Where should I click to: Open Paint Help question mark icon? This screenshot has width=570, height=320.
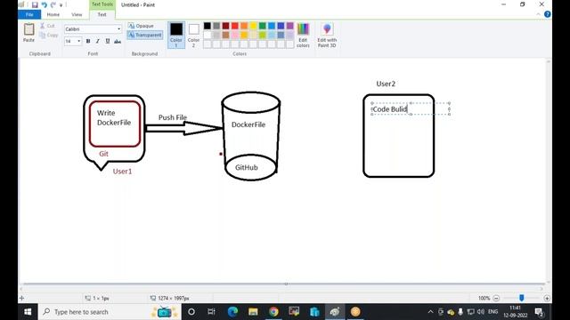[547, 14]
